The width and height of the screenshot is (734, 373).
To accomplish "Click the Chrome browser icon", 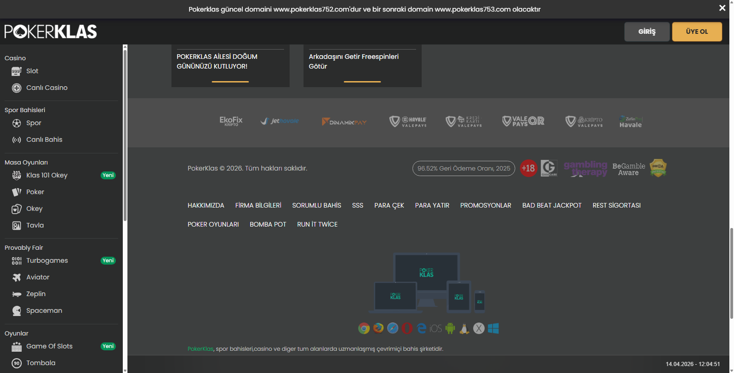I will pos(364,329).
